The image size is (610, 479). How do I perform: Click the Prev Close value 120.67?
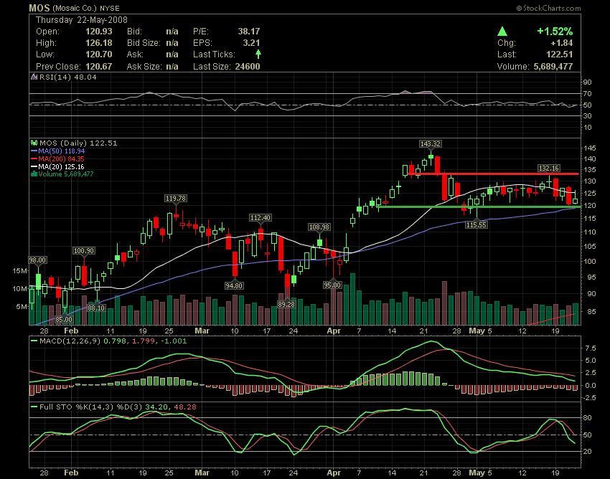point(99,67)
